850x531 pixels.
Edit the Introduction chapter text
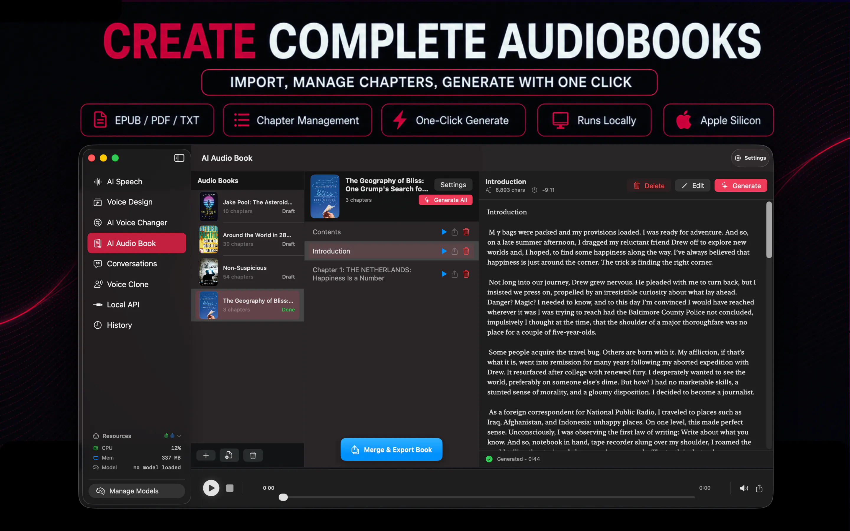coord(693,186)
